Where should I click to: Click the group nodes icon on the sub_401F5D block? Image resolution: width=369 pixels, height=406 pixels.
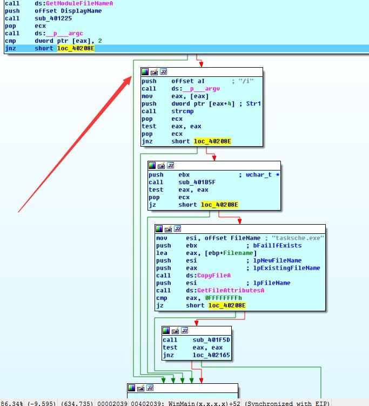click(x=185, y=330)
